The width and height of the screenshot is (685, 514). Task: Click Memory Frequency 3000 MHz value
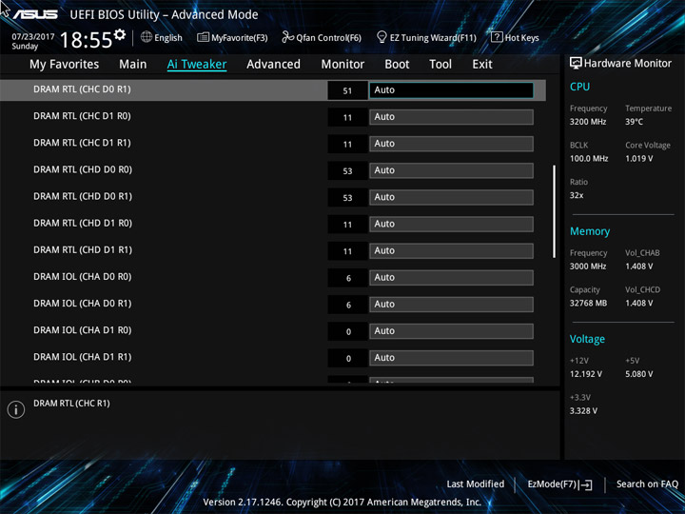tap(588, 267)
